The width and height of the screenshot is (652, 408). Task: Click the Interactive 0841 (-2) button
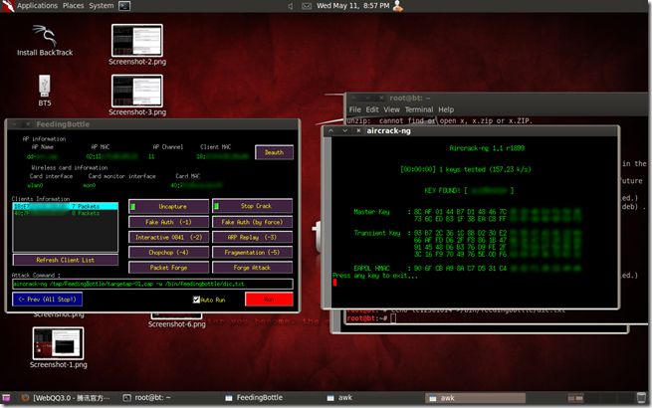coord(168,238)
